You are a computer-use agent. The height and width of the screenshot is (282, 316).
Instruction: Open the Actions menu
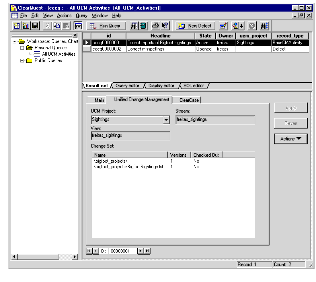pos(64,16)
